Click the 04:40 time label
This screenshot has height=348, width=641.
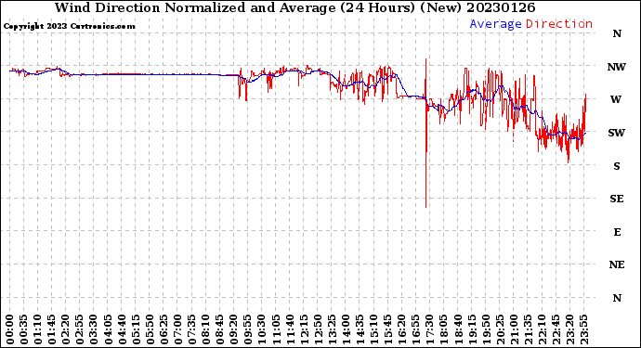122,329
